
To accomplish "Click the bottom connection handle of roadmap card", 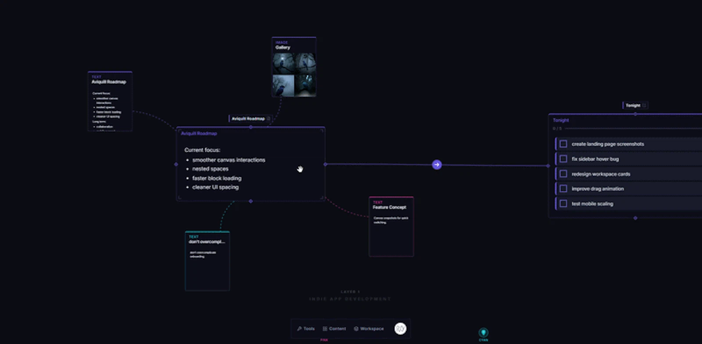I will coord(251,201).
